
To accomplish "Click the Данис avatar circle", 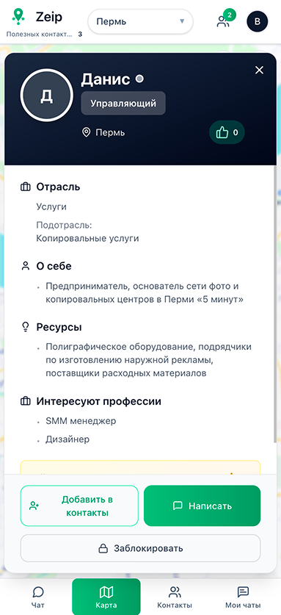I will pyautogui.click(x=47, y=96).
